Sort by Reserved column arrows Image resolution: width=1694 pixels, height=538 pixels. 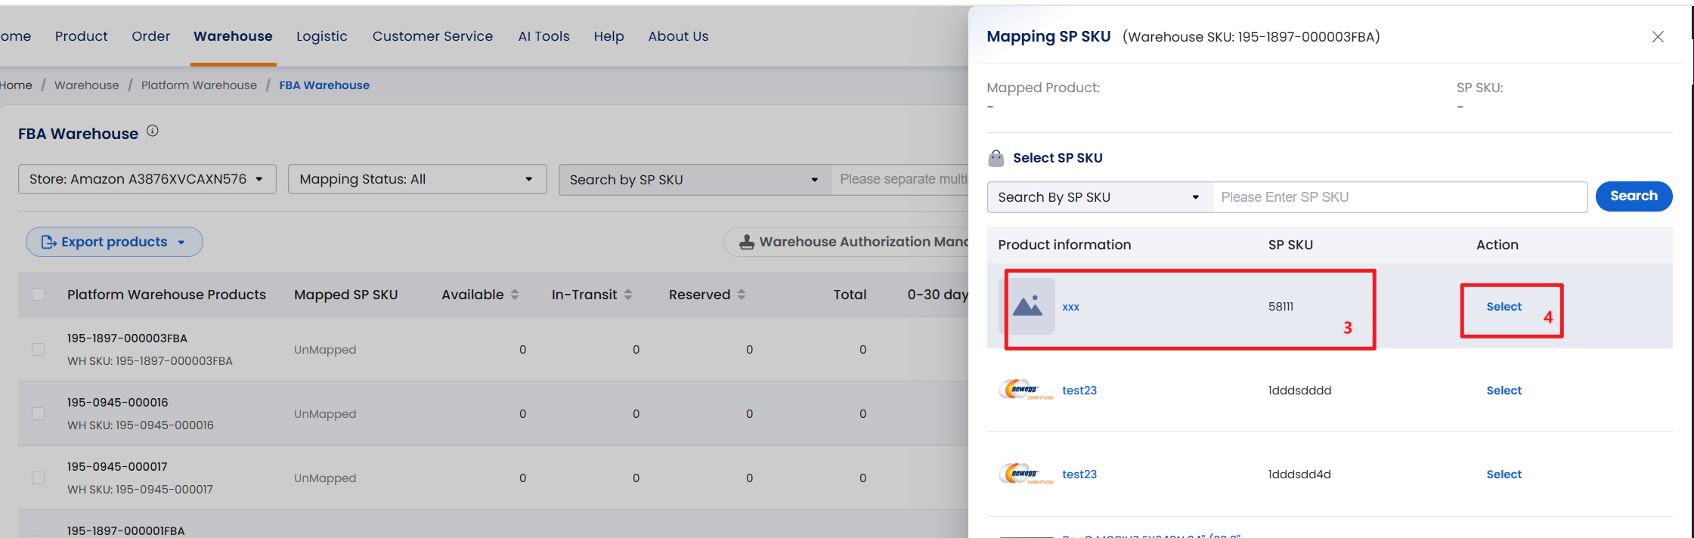pyautogui.click(x=742, y=295)
